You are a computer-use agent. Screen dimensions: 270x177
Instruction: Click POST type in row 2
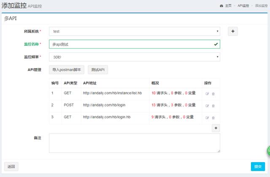tap(69, 105)
